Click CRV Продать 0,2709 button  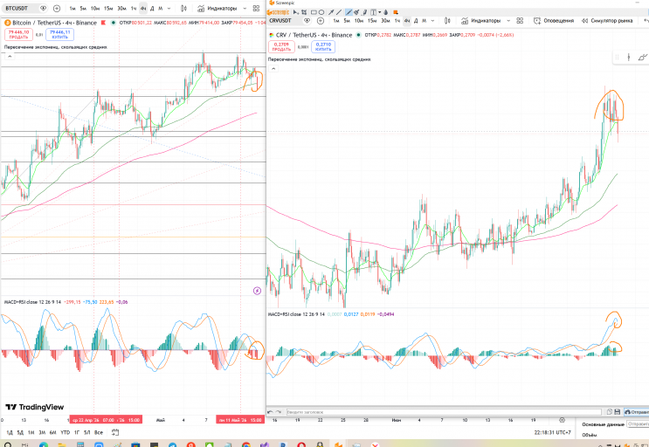click(x=281, y=47)
